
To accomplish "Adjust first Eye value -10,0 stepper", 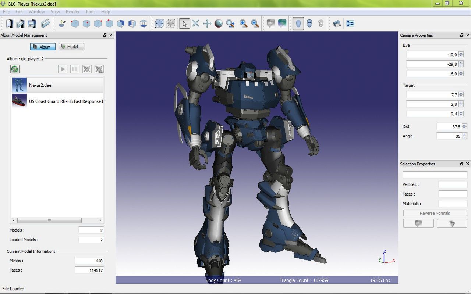I will click(461, 54).
